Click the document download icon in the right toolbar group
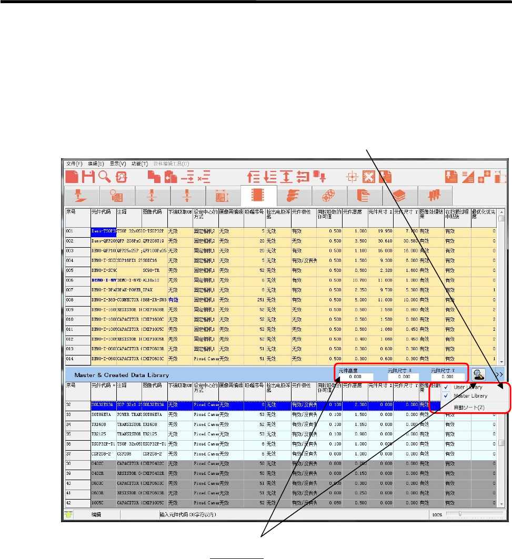The width and height of the screenshot is (512, 559). click(451, 177)
